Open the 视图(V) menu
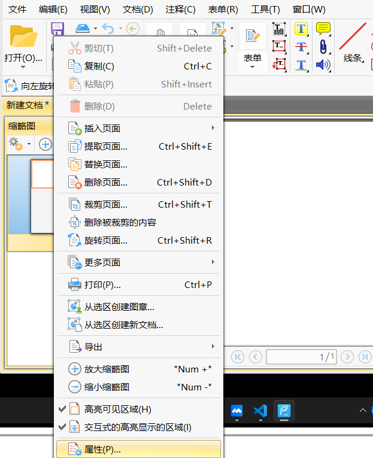The width and height of the screenshot is (373, 458). [95, 10]
